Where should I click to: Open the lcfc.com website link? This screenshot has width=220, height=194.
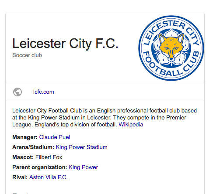point(44,92)
